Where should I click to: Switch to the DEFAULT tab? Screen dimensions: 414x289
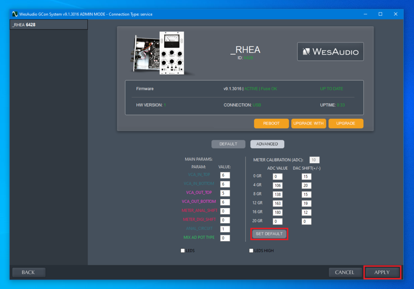pyautogui.click(x=228, y=144)
